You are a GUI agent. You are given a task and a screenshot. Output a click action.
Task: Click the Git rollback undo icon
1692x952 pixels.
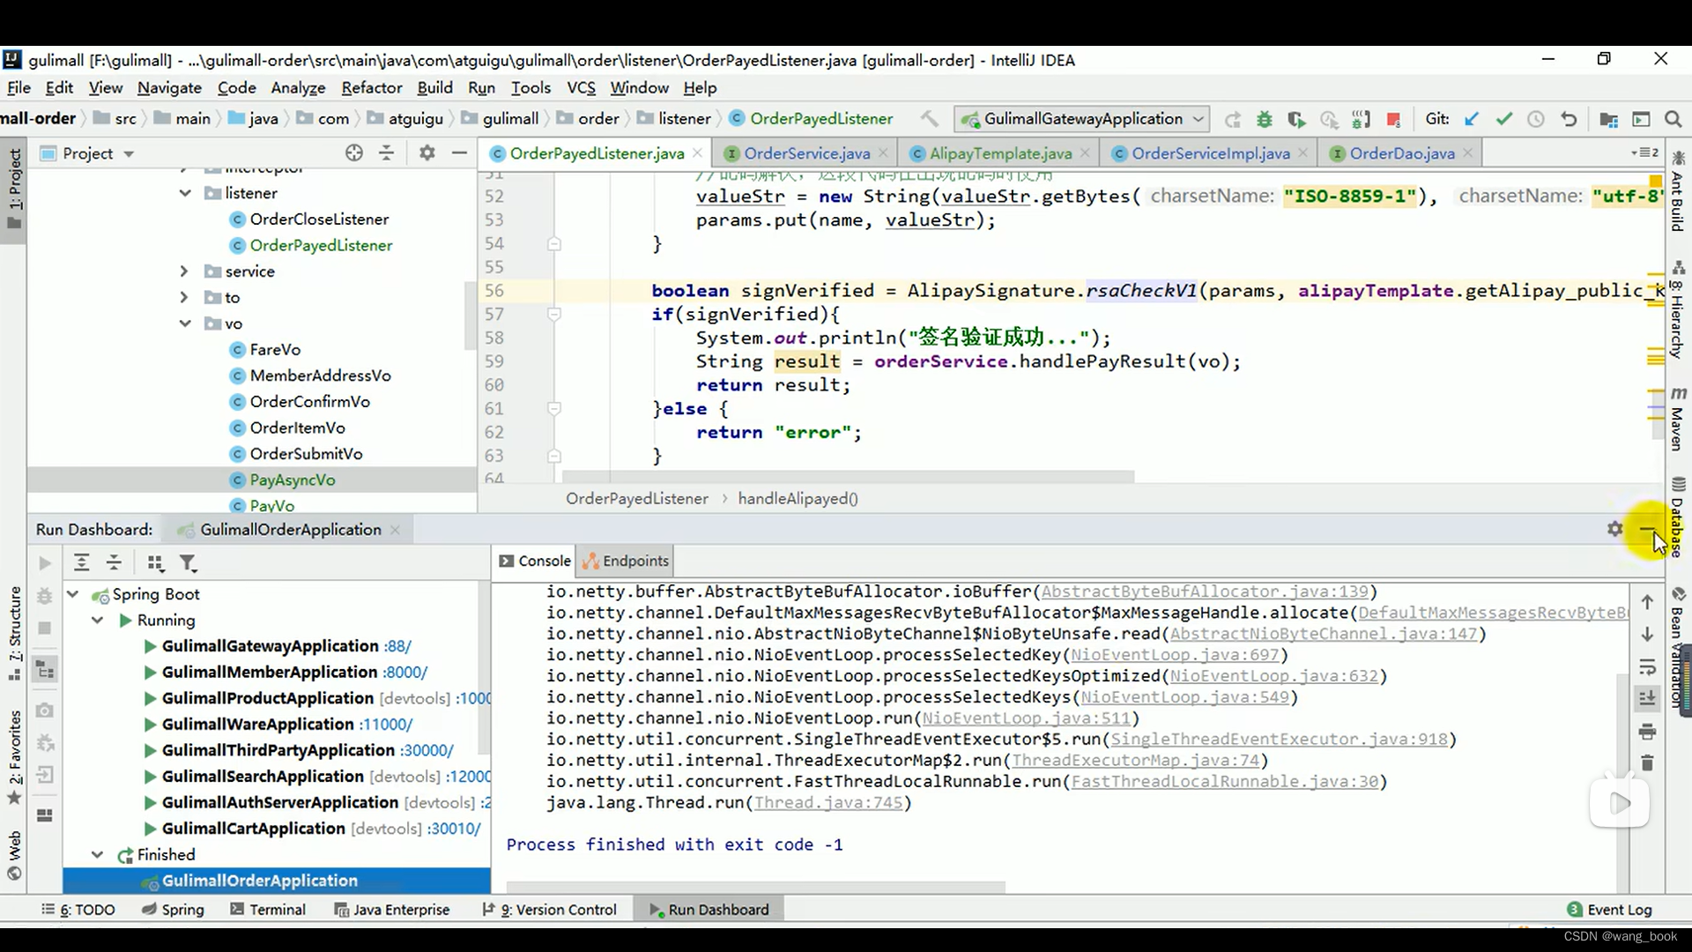tap(1569, 119)
